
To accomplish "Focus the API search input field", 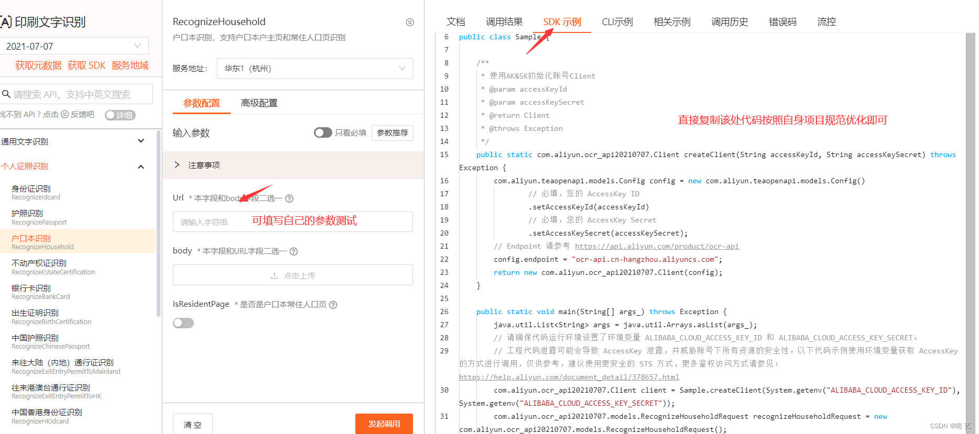I will [x=77, y=94].
